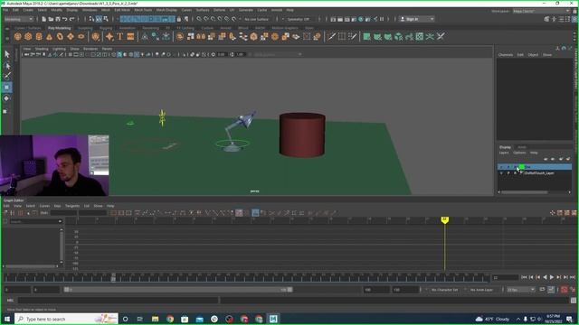Screen dimensions: 579x325
Task: Click the Multi-Cut knife shelf icon
Action: point(331,36)
